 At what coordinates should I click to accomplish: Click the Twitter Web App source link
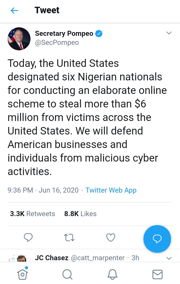[111, 190]
